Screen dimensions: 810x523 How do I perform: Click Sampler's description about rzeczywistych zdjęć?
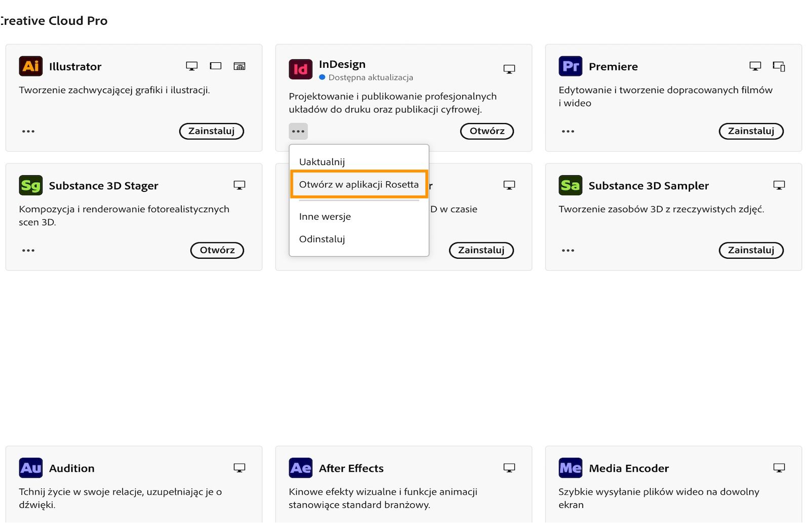click(x=661, y=209)
